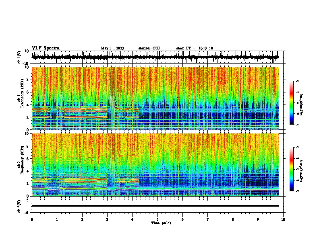Click the time axis tick label "3"
This screenshot has width=319, height=246.
(x=107, y=219)
